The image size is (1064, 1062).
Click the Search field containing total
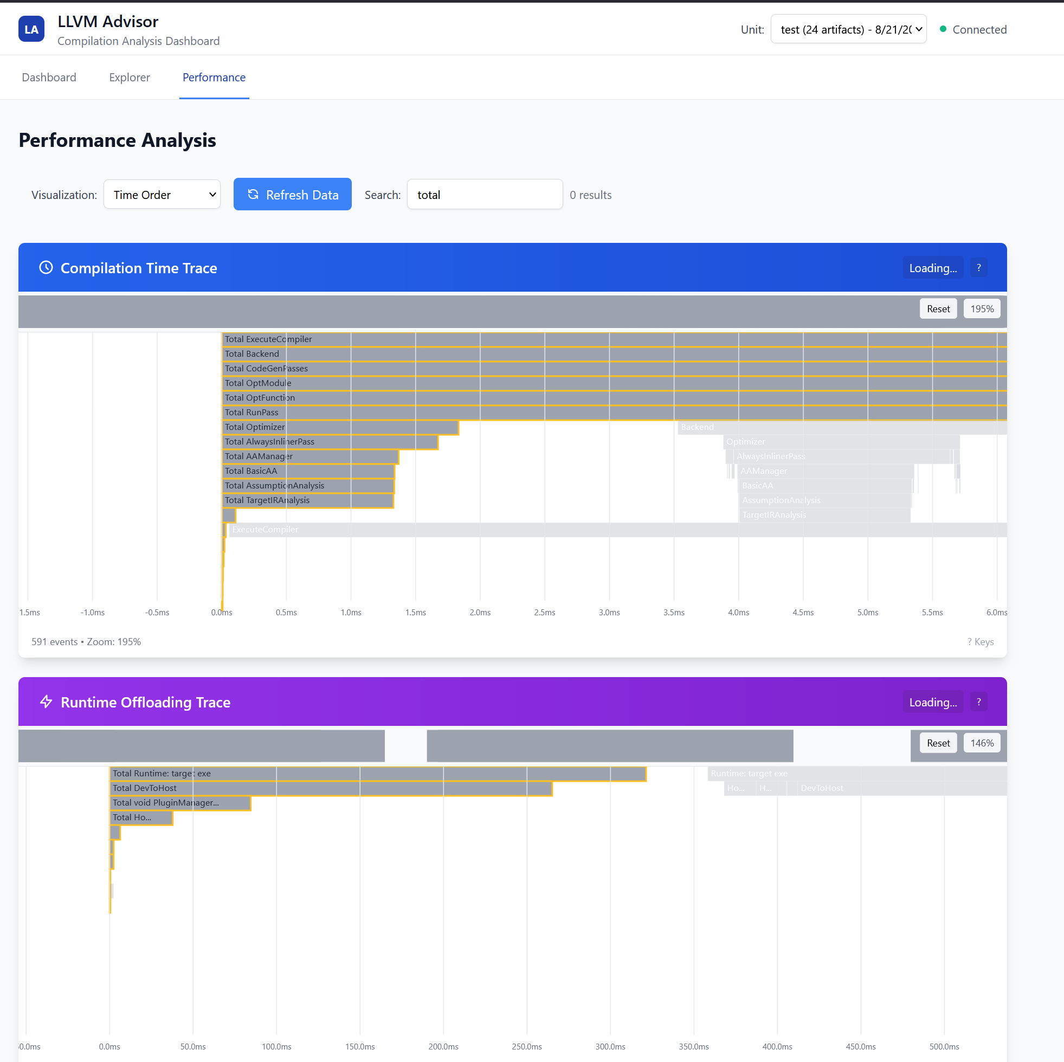(x=485, y=195)
